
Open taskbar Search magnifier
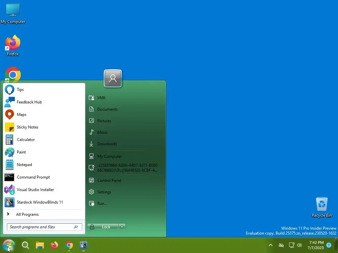(x=25, y=245)
